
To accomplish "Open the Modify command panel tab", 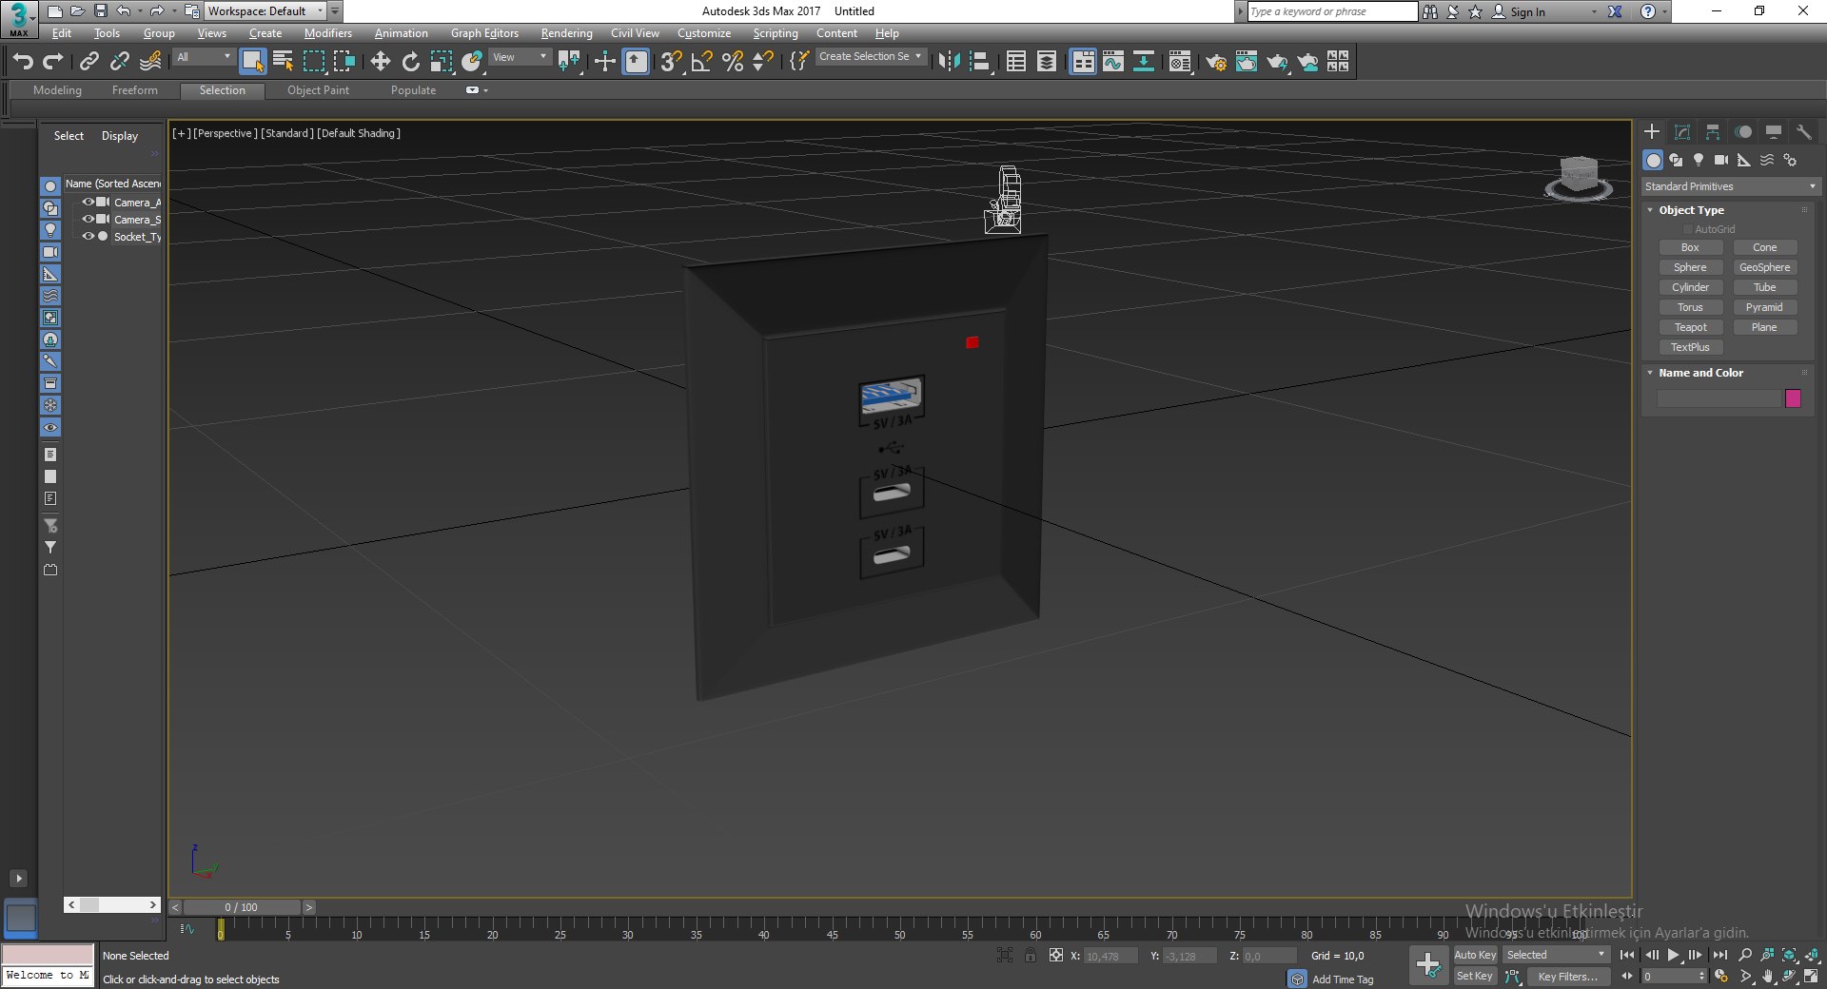I will [1682, 132].
